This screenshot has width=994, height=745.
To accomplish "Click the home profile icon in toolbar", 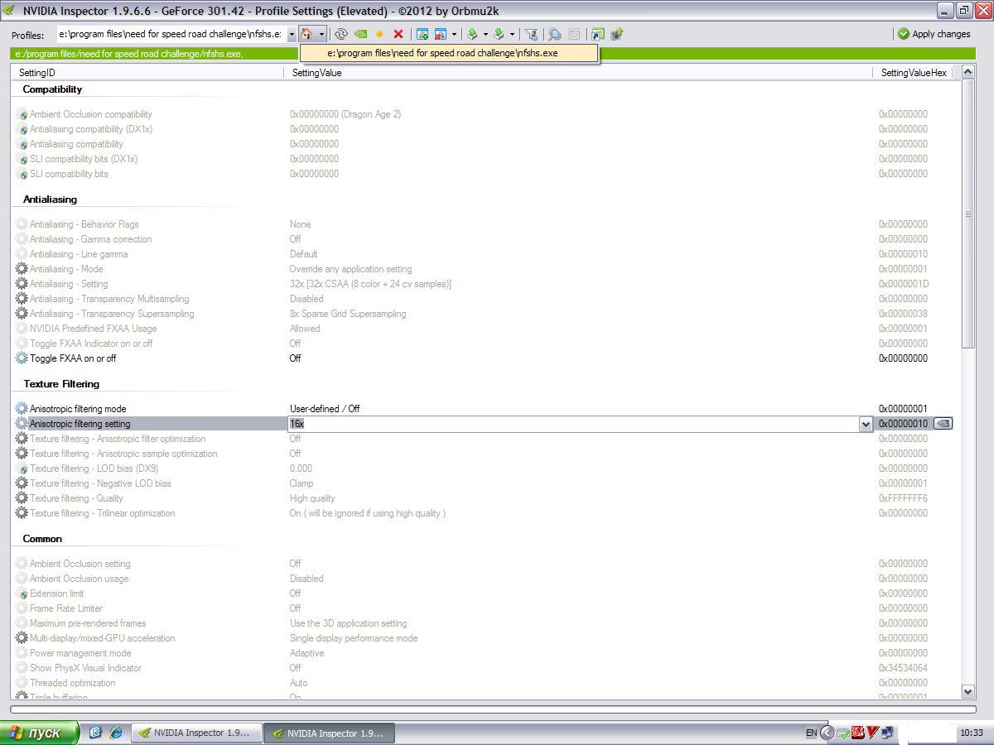I will 306,34.
